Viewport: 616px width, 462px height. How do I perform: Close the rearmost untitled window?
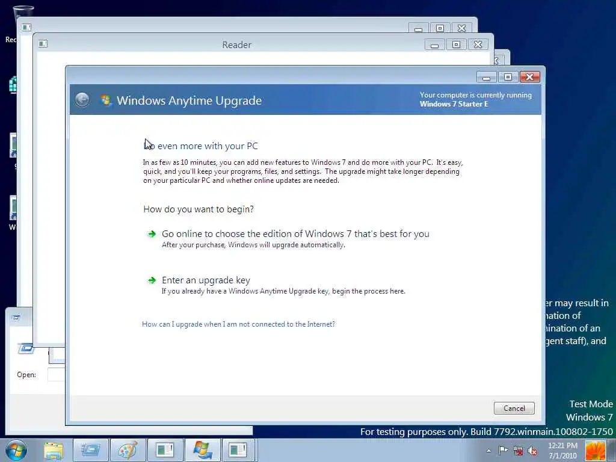[x=461, y=28]
